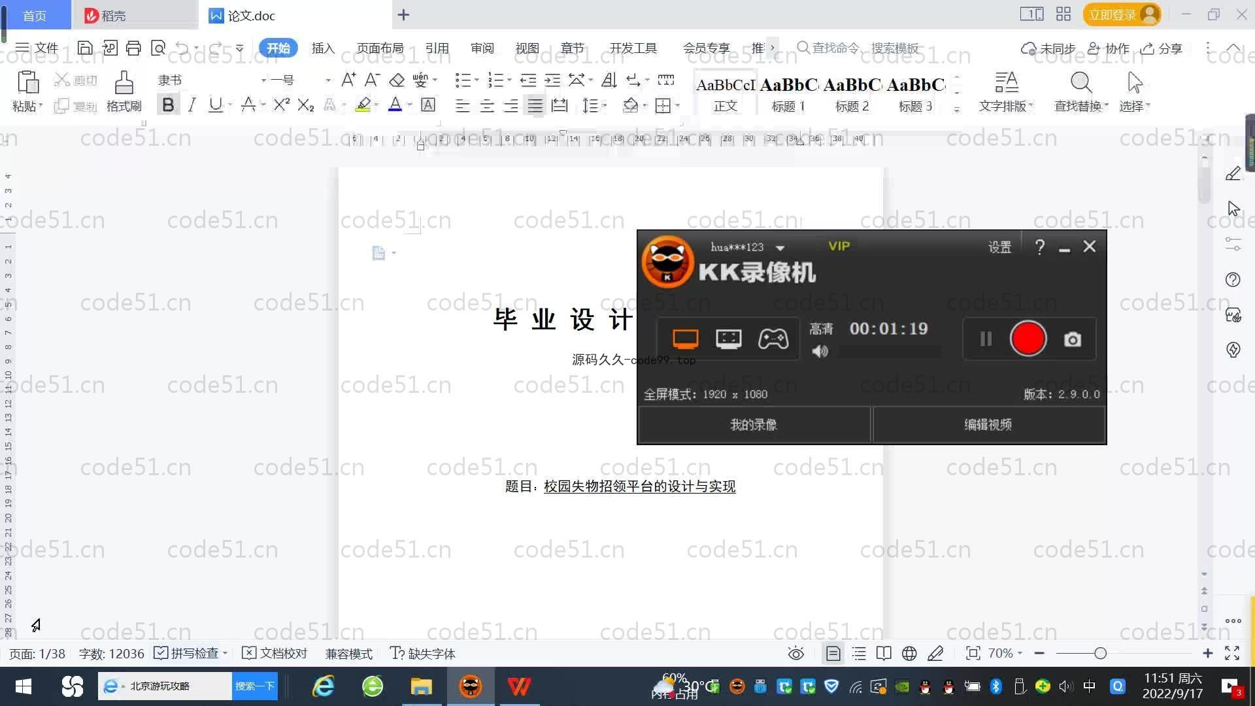Click the full screen icon in status bar

tap(1232, 653)
